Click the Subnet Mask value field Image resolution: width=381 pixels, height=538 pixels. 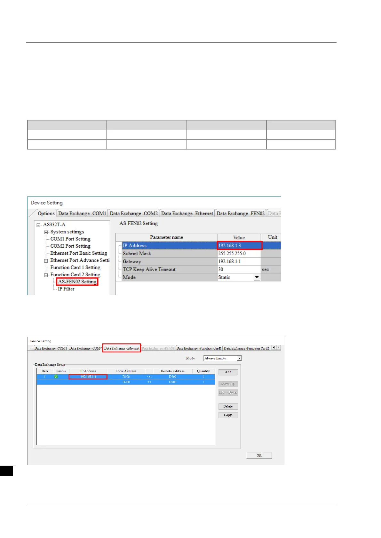coord(239,253)
